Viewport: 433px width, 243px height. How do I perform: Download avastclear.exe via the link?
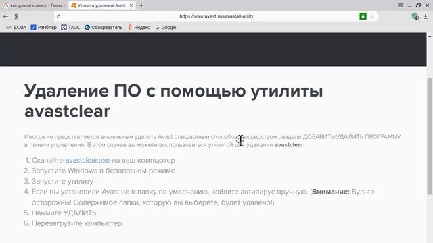tap(87, 160)
